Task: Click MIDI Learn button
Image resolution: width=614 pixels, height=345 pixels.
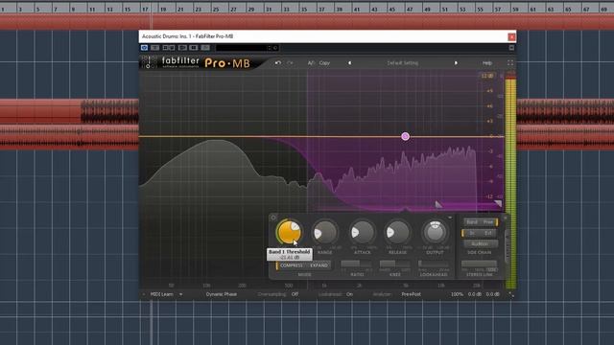Action: point(162,294)
